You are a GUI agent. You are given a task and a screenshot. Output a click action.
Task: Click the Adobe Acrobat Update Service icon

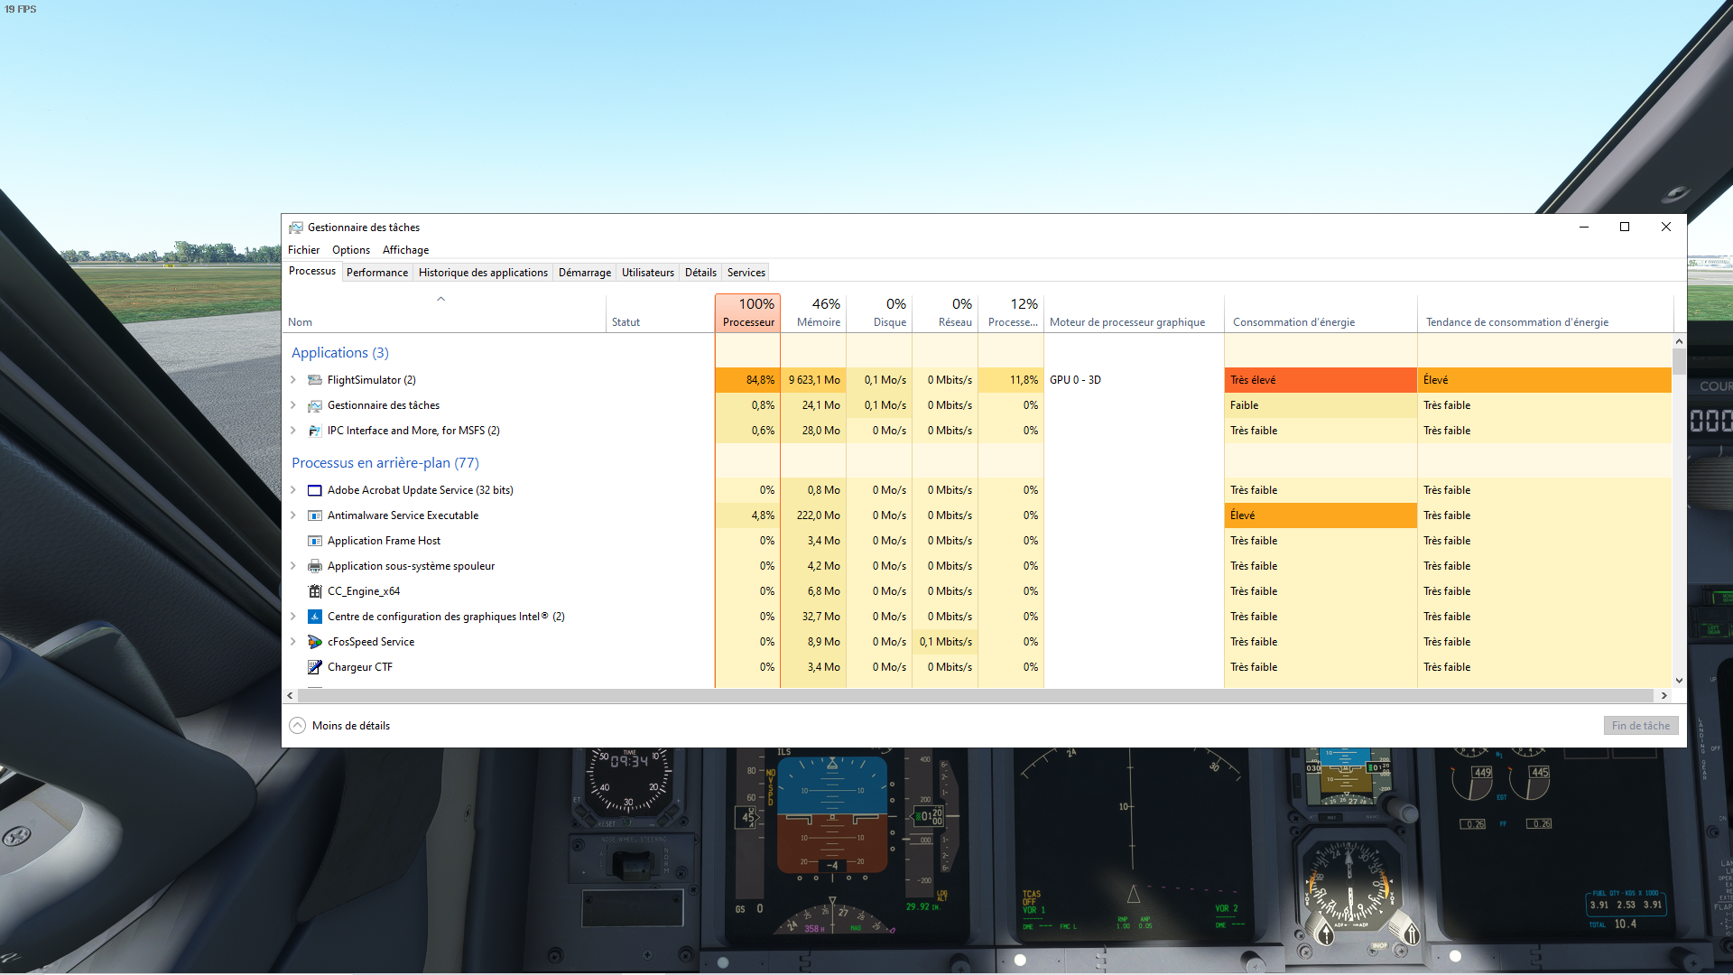click(315, 490)
